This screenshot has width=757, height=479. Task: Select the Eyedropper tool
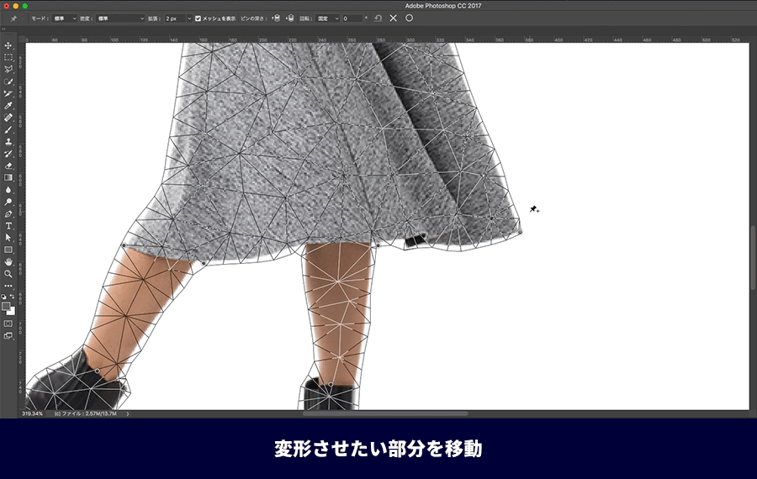point(8,106)
